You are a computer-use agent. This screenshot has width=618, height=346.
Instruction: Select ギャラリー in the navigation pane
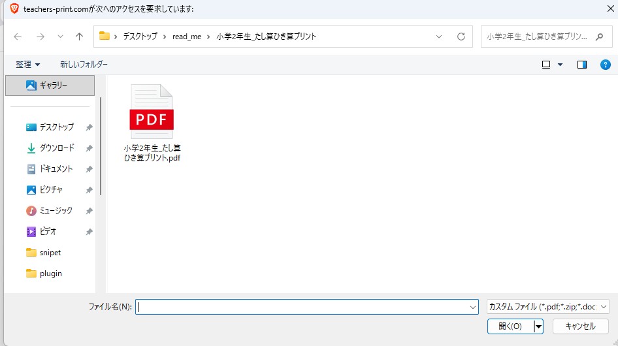point(50,85)
